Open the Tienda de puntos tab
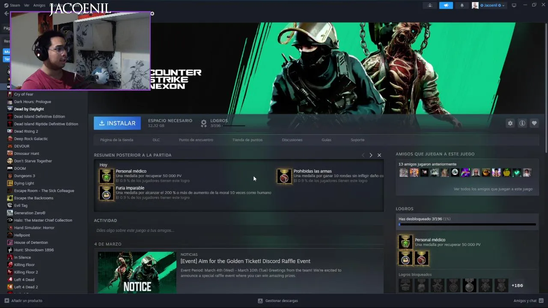548x308 pixels. click(x=247, y=140)
